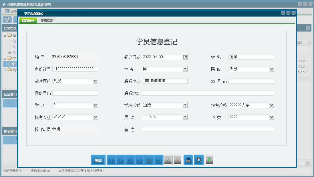The width and height of the screenshot is (314, 177).
Task: Click the 身份证号 input field
Action: pos(75,69)
